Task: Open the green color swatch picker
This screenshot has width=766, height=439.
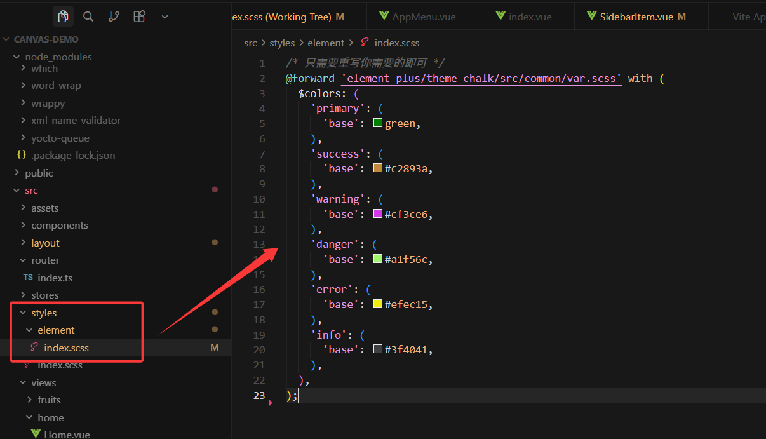Action: click(378, 123)
